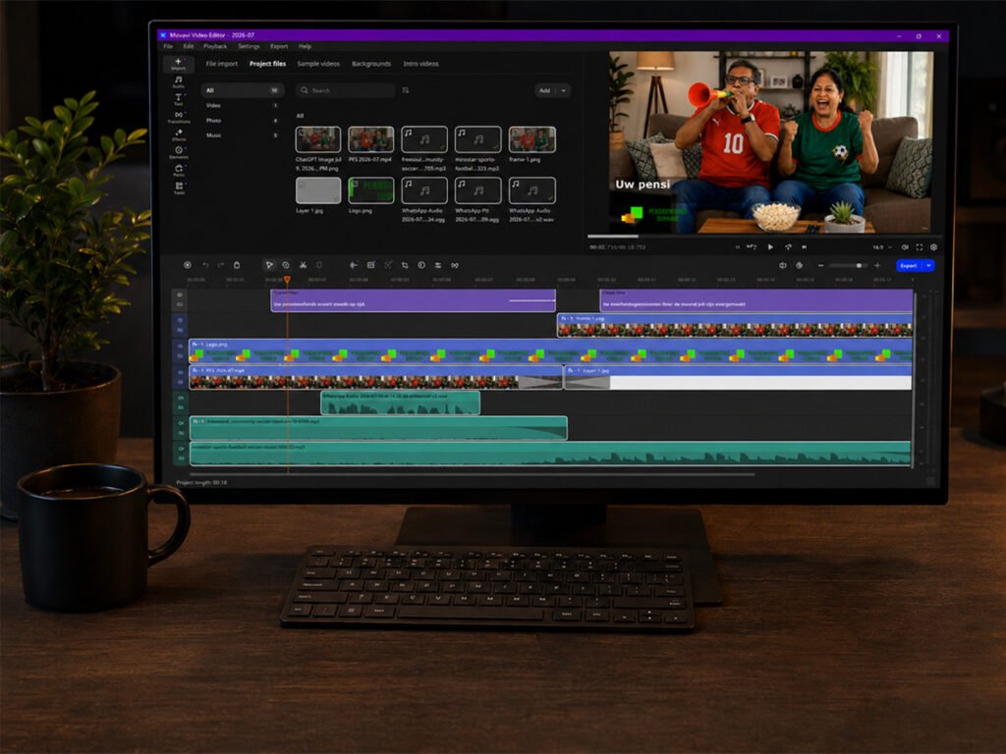
Task: Open the Import panel in sidebar
Action: tap(179, 64)
